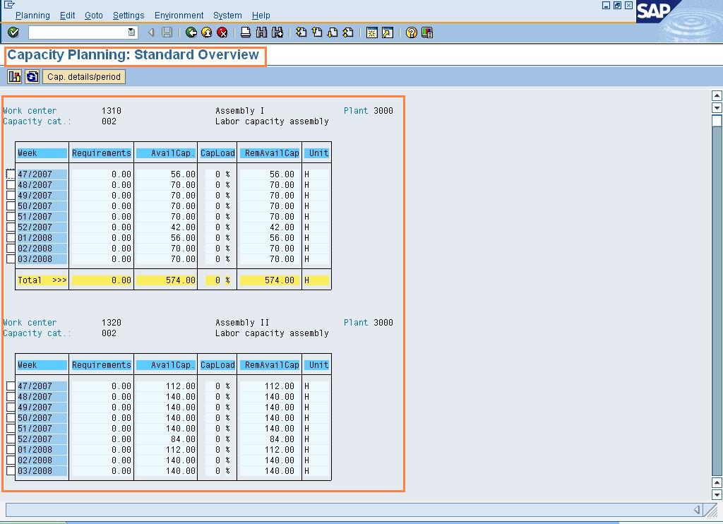The image size is (723, 524).
Task: Click the Refresh icon beside Cap. details/period
Action: [32, 77]
